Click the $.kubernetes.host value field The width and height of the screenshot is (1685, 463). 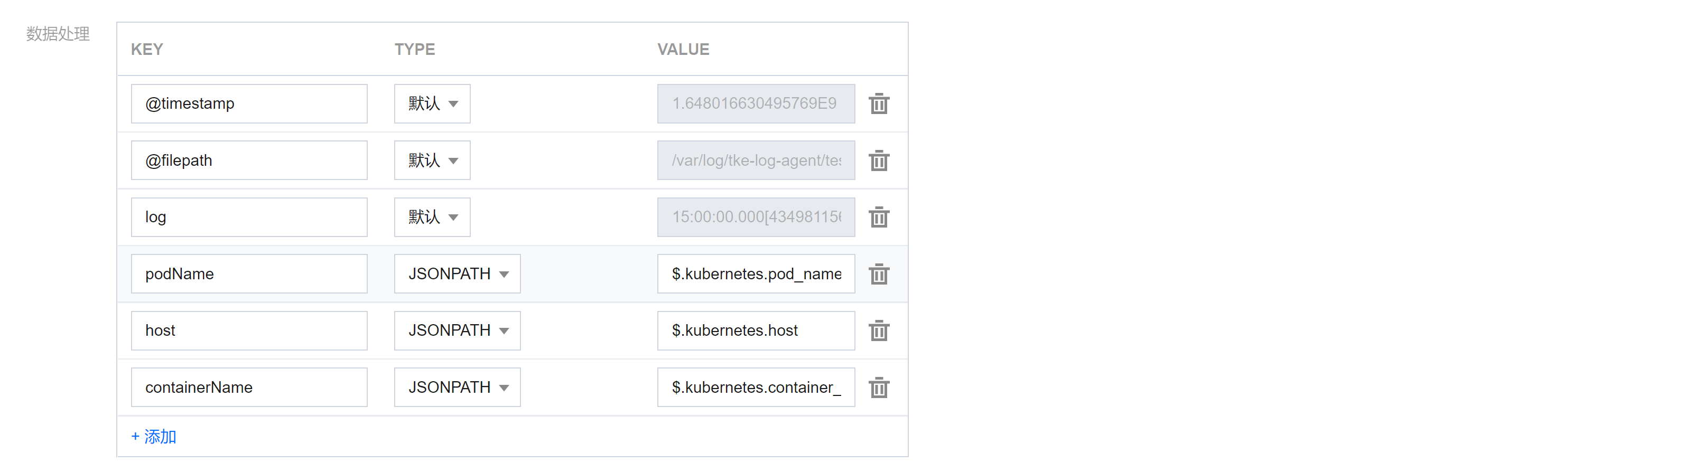(x=756, y=331)
